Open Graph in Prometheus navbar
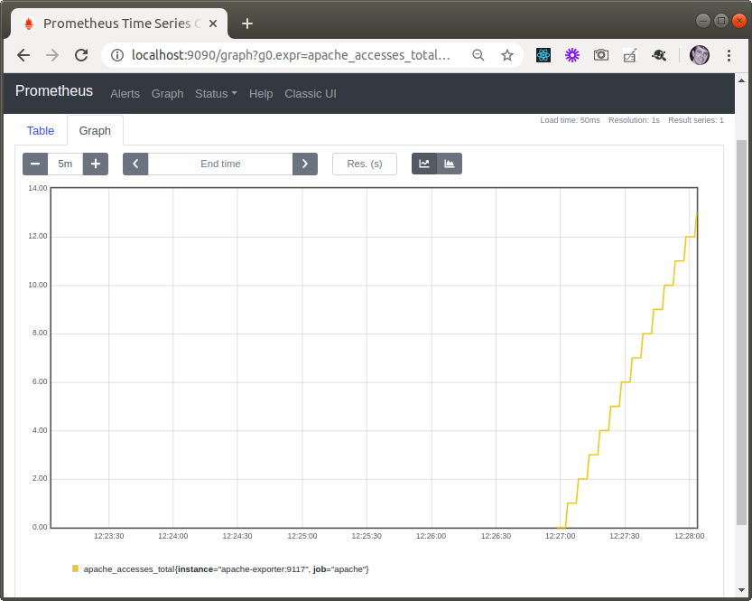The height and width of the screenshot is (601, 752). pos(167,94)
